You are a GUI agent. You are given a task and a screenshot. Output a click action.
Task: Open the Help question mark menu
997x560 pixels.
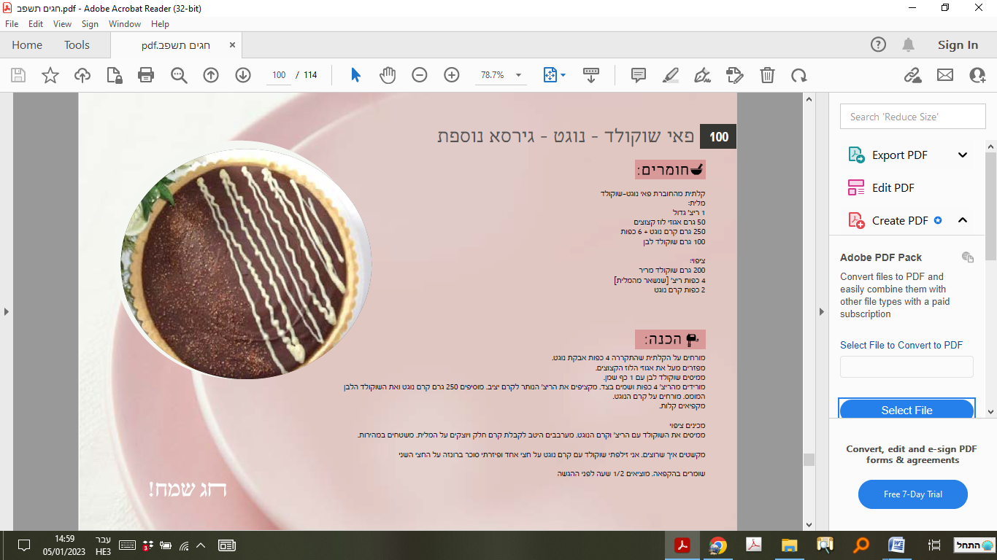tap(879, 44)
